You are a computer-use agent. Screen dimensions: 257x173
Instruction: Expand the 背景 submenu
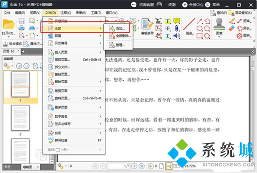coord(73,36)
